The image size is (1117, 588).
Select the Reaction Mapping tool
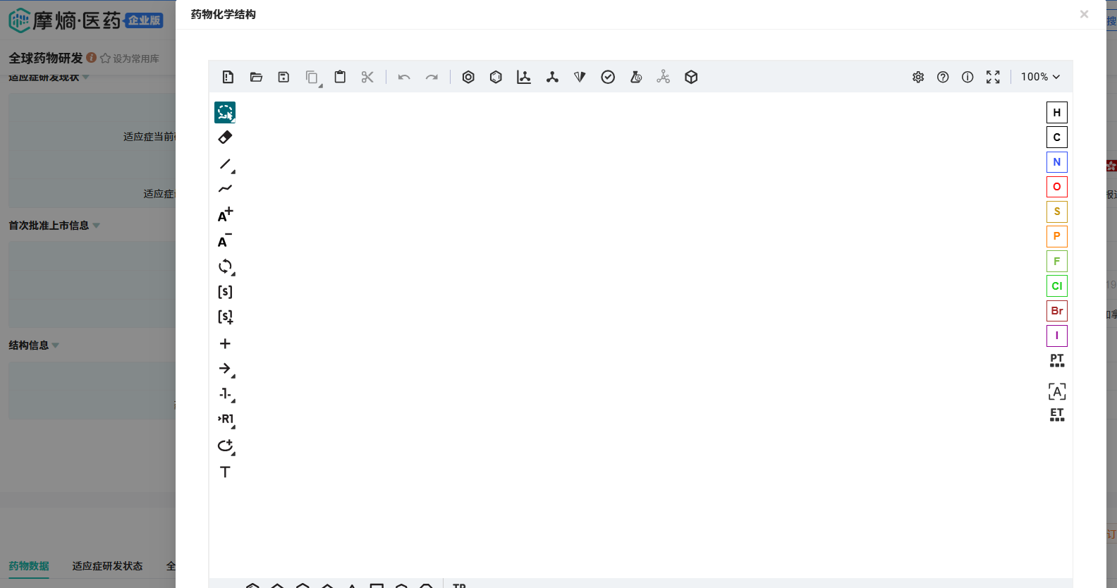point(226,394)
